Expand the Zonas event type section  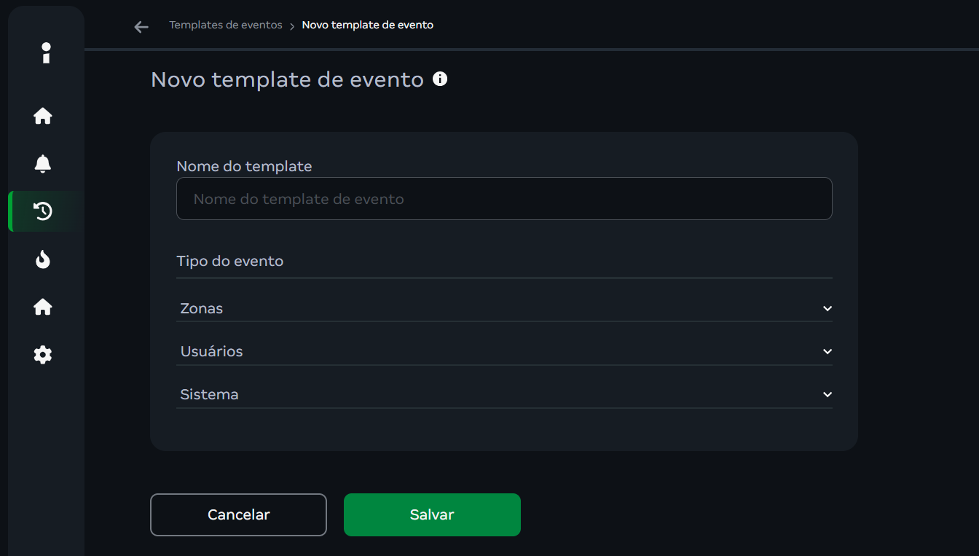click(x=504, y=308)
